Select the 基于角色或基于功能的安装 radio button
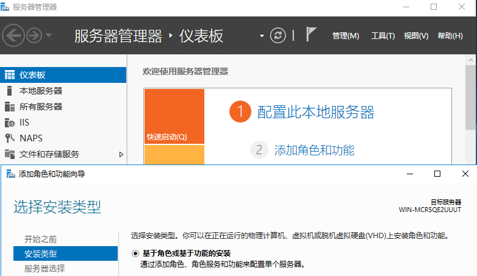The width and height of the screenshot is (477, 276). [x=135, y=253]
